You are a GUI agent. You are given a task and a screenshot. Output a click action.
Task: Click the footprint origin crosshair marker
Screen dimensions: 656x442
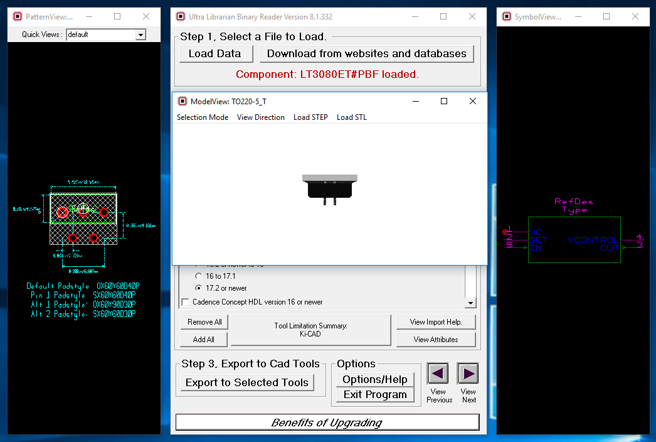pyautogui.click(x=83, y=208)
